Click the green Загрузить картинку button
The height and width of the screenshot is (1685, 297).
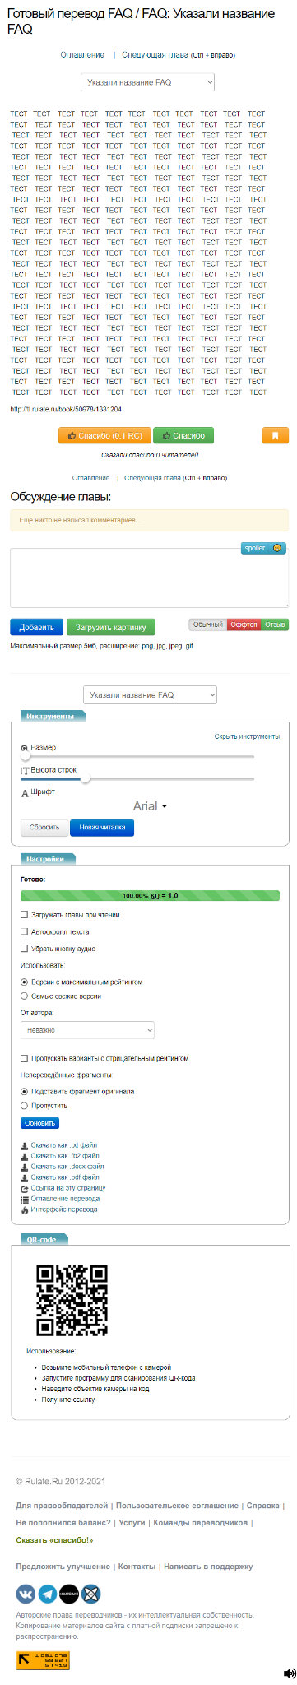(110, 627)
